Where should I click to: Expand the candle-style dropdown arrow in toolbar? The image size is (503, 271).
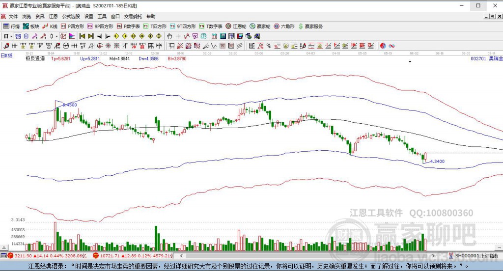56,36
